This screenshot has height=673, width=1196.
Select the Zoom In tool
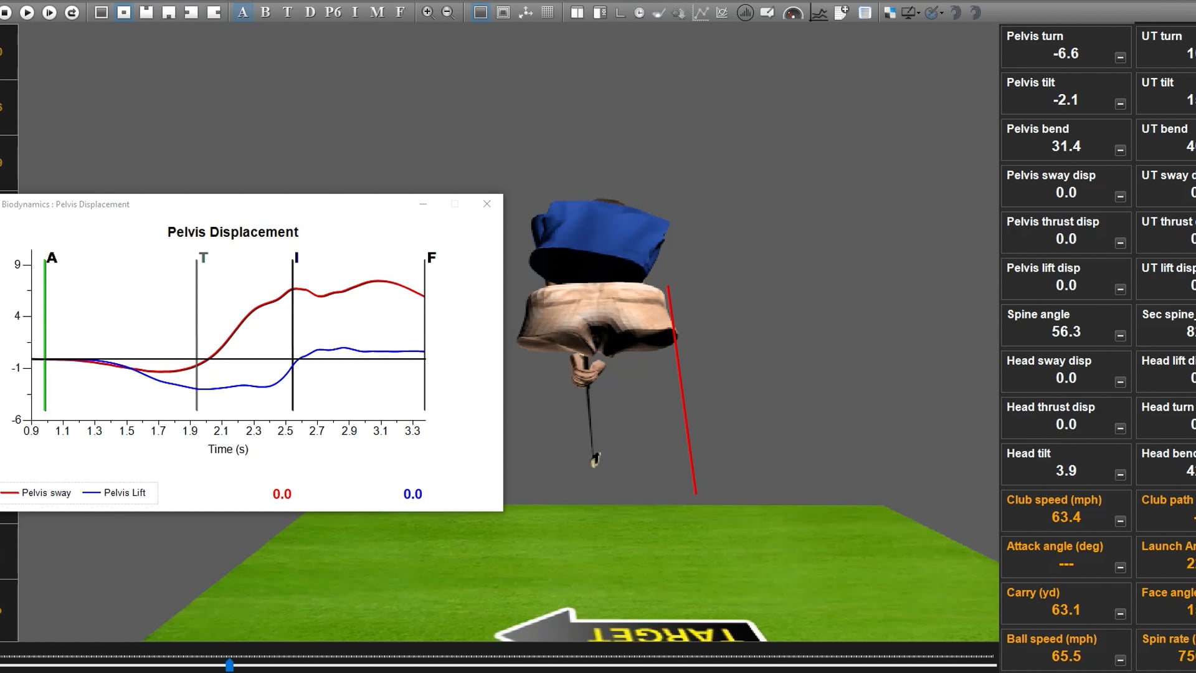[428, 12]
